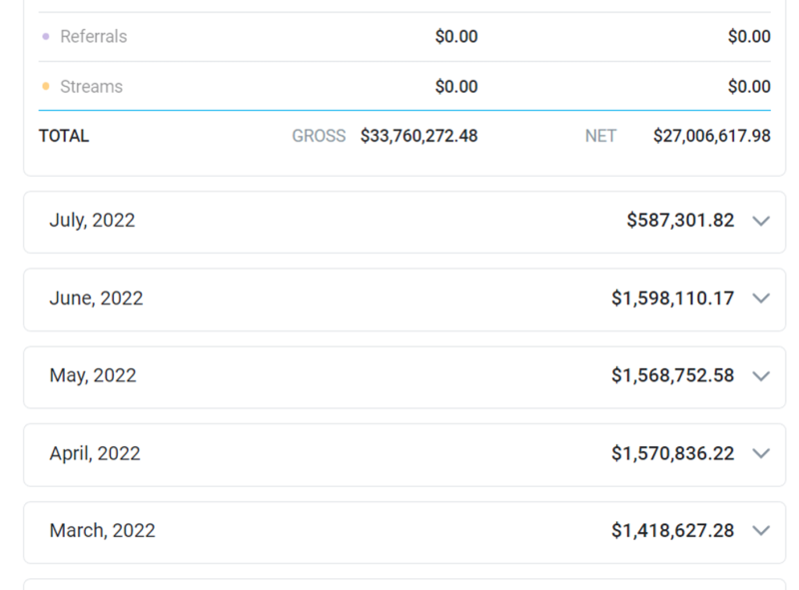Screen dimensions: 799x590
Task: Select the May, 2022 month title
Action: point(93,375)
